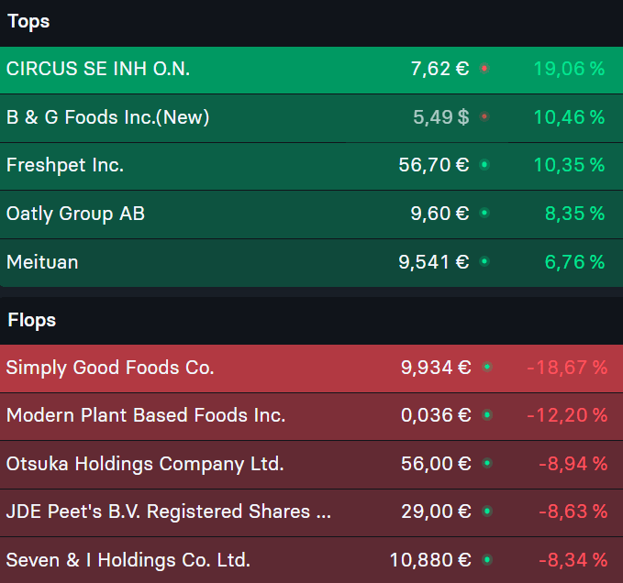Click the green dot next to Seven & I Holdings price
Image resolution: width=623 pixels, height=583 pixels.
click(x=487, y=560)
